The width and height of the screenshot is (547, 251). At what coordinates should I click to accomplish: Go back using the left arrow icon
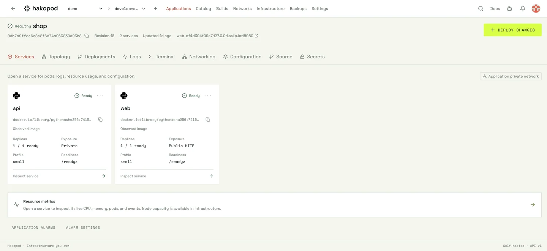point(13,8)
